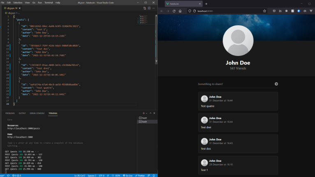The height and width of the screenshot is (177, 315).
Task: Click the Prettier status bar item
Action: tap(140, 176)
